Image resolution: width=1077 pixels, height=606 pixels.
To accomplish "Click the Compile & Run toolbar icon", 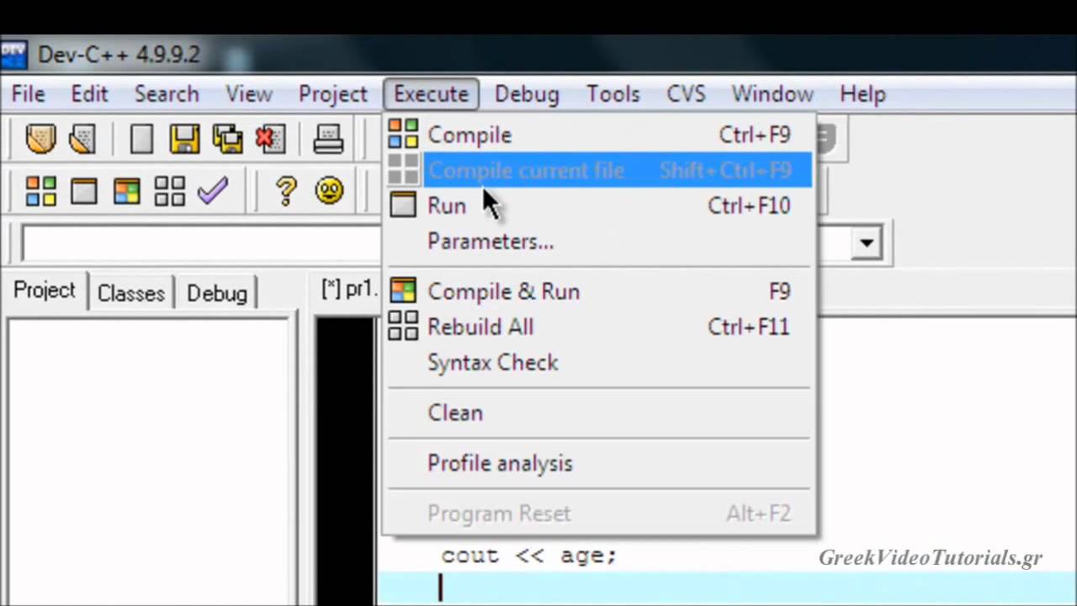I will [126, 192].
